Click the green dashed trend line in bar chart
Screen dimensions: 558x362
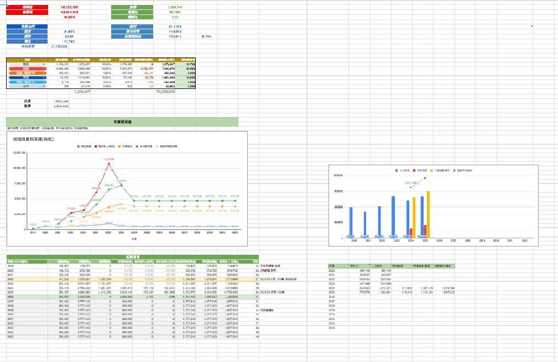[x=419, y=182]
